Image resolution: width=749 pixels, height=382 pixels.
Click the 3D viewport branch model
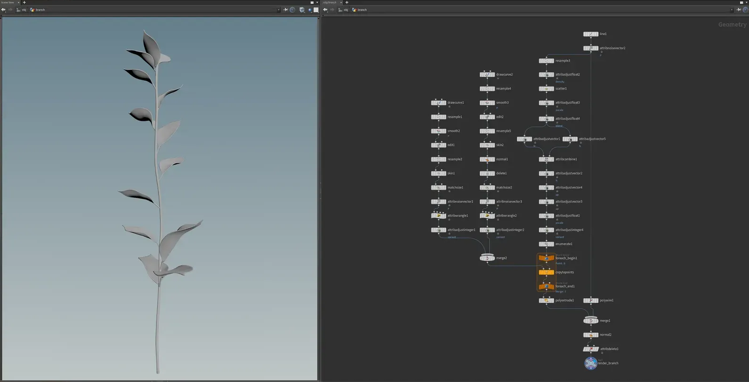click(x=159, y=189)
